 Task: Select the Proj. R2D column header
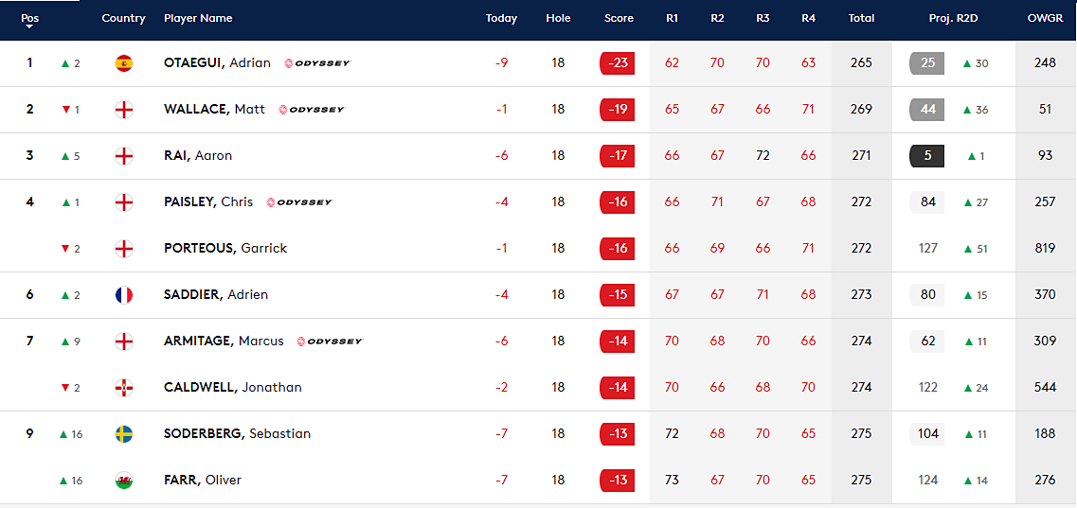[953, 19]
